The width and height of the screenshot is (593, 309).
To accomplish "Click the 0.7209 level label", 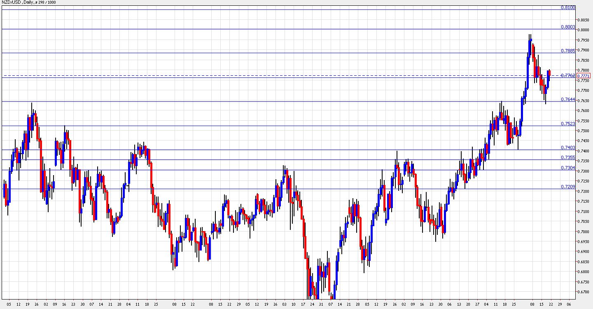I will click(x=568, y=187).
